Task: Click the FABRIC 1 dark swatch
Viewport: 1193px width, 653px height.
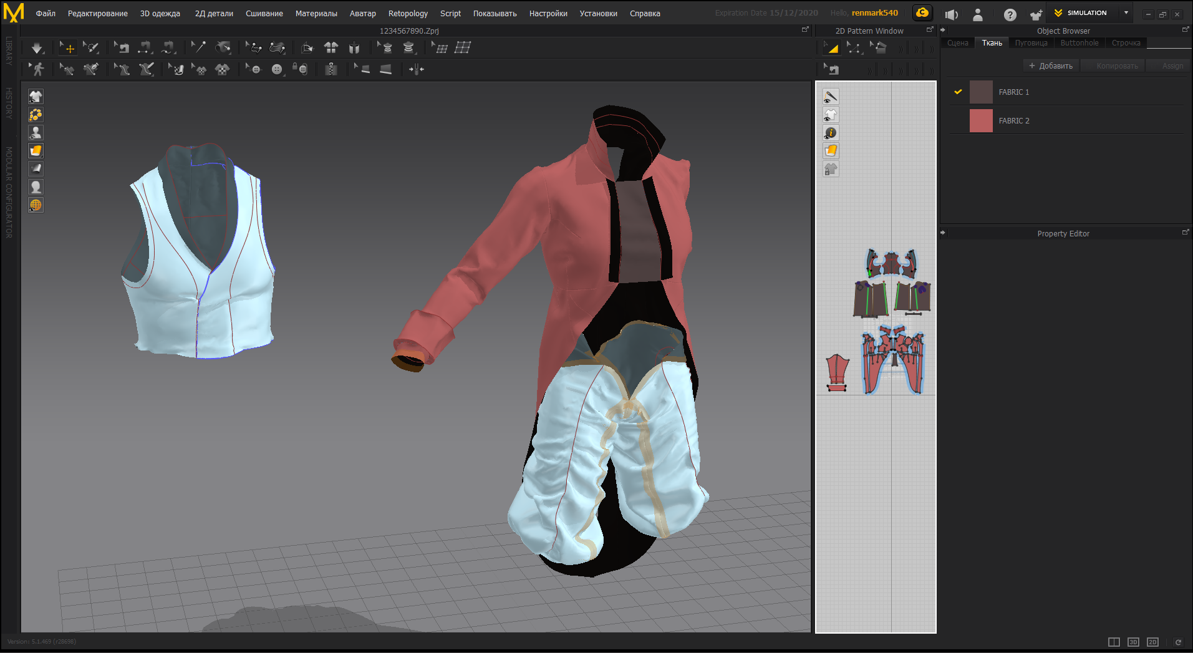Action: [x=981, y=92]
